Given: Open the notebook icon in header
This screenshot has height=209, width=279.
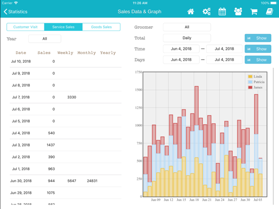Looking at the screenshot, I should (269, 12).
